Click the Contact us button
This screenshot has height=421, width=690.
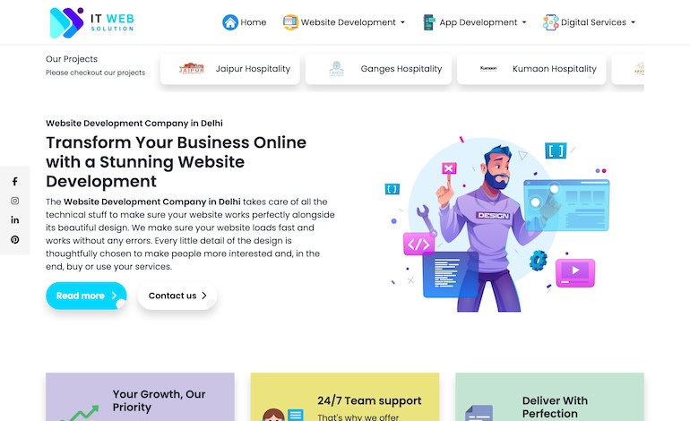(177, 296)
